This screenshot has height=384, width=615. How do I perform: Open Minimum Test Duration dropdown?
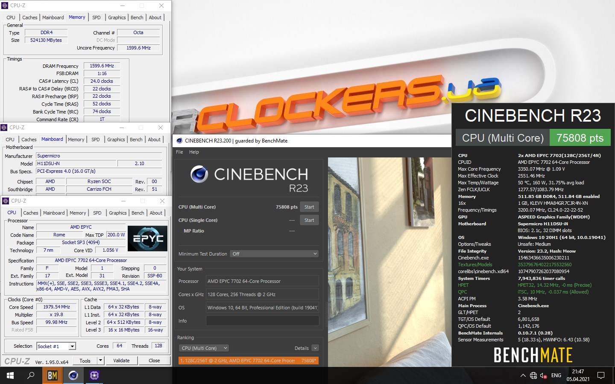tap(274, 253)
